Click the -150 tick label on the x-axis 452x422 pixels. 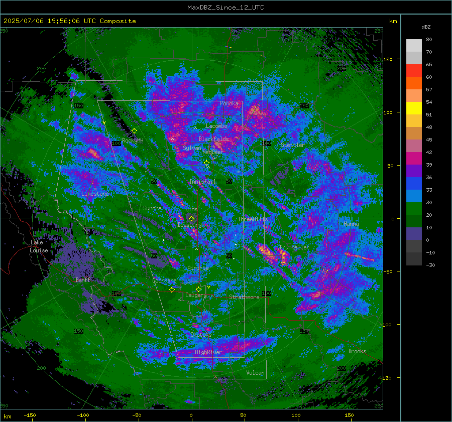[30, 415]
